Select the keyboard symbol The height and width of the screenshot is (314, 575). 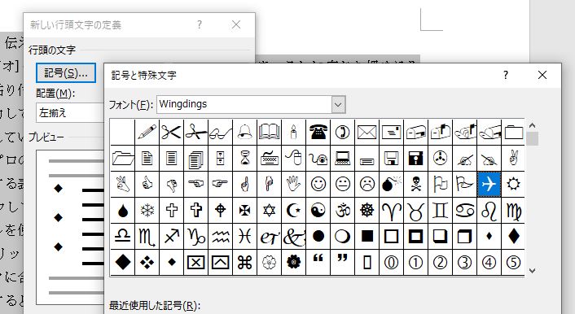pos(269,159)
